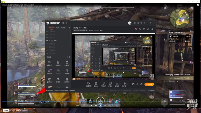The width and height of the screenshot is (201, 113).
Task: Open the 多人连麦 download-arrow tool
Action: pos(58,72)
